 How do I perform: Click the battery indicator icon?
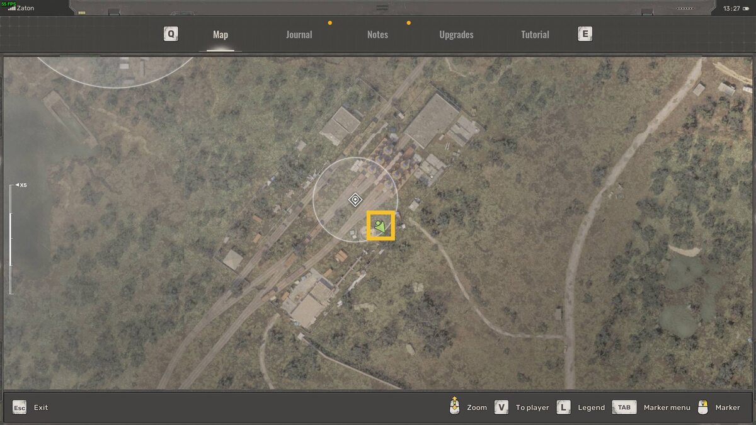(x=747, y=9)
